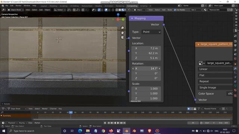The width and height of the screenshot is (239, 134).
Task: Open Task View on taskbar
Action: click(x=72, y=131)
